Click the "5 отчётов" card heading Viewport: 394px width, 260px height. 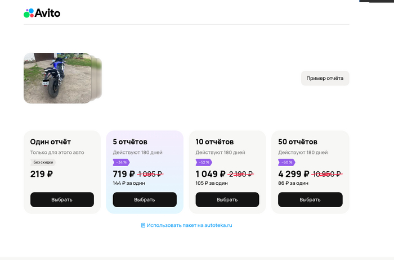[x=130, y=142]
